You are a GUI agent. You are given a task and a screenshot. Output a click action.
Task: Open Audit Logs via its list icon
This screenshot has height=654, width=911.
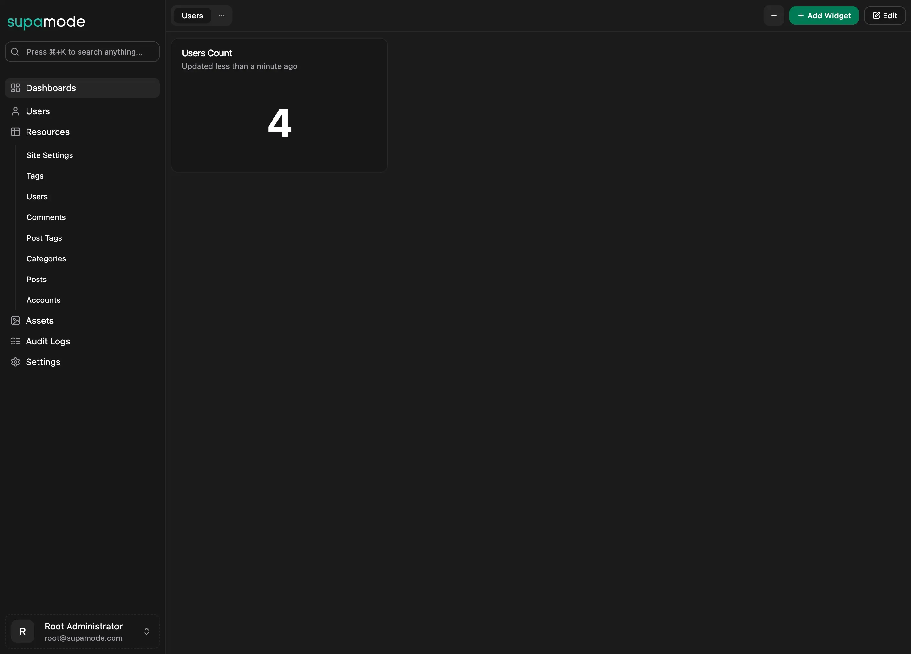(x=15, y=341)
